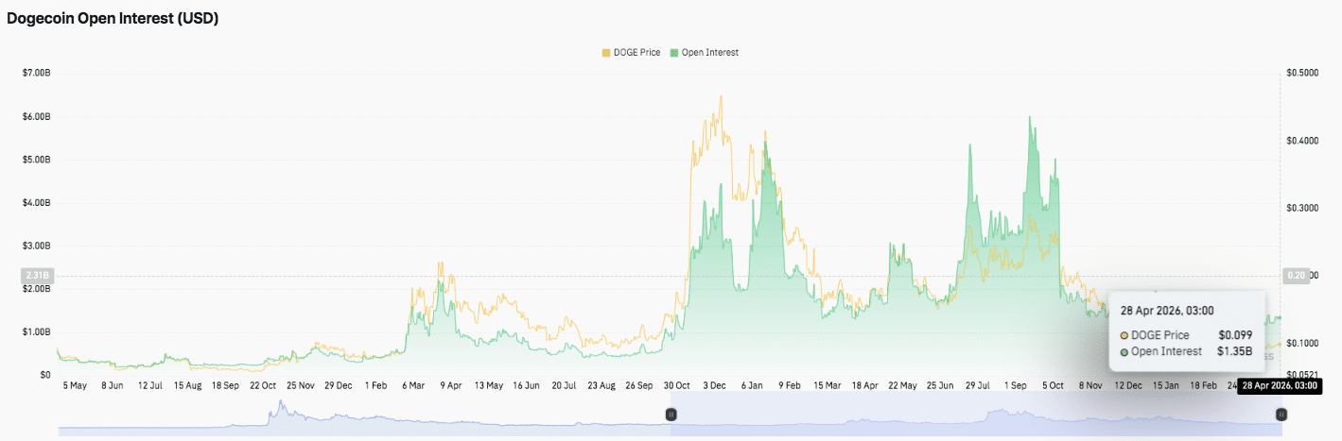The width and height of the screenshot is (1342, 441).
Task: Toggle the DOGE Price legend label
Action: click(636, 53)
